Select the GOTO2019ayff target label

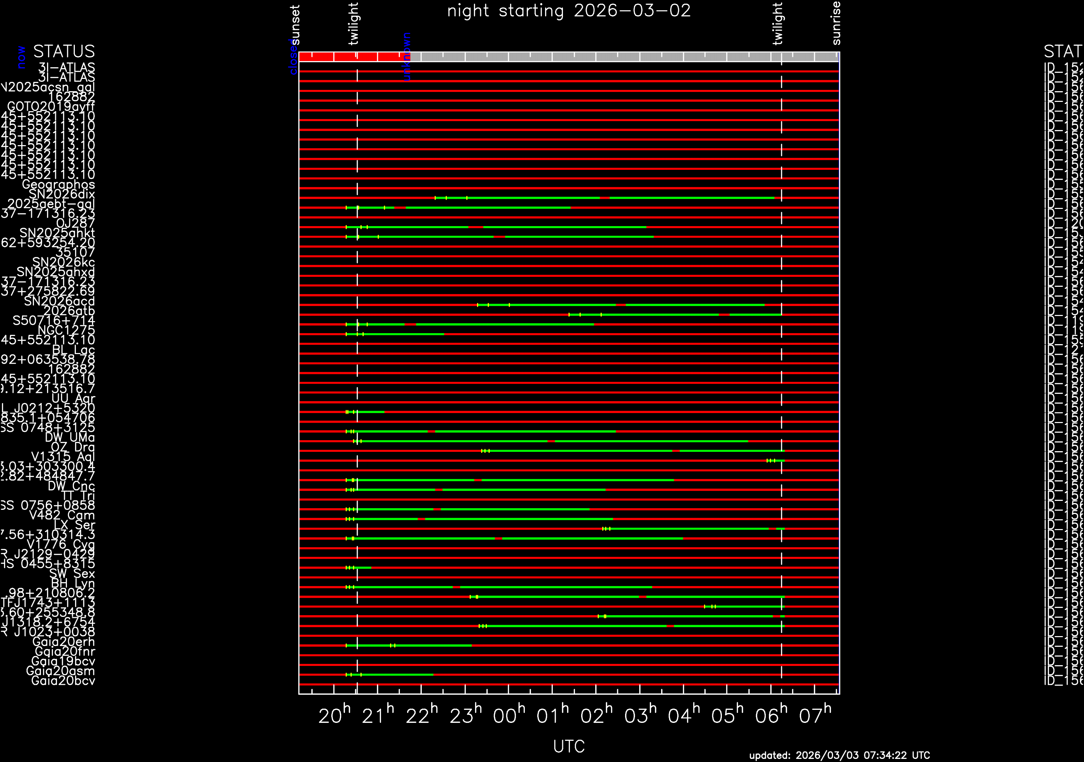click(51, 107)
